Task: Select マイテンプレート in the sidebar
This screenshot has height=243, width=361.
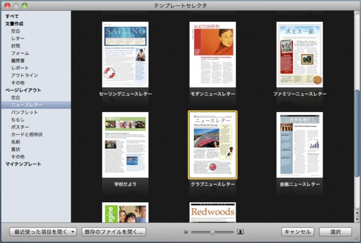Action: pyautogui.click(x=23, y=164)
